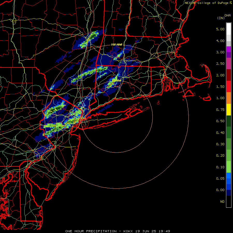This screenshot has height=233, width=233.
Task: Click the lightest green 0.10 legend swatch
Action: (229, 167)
